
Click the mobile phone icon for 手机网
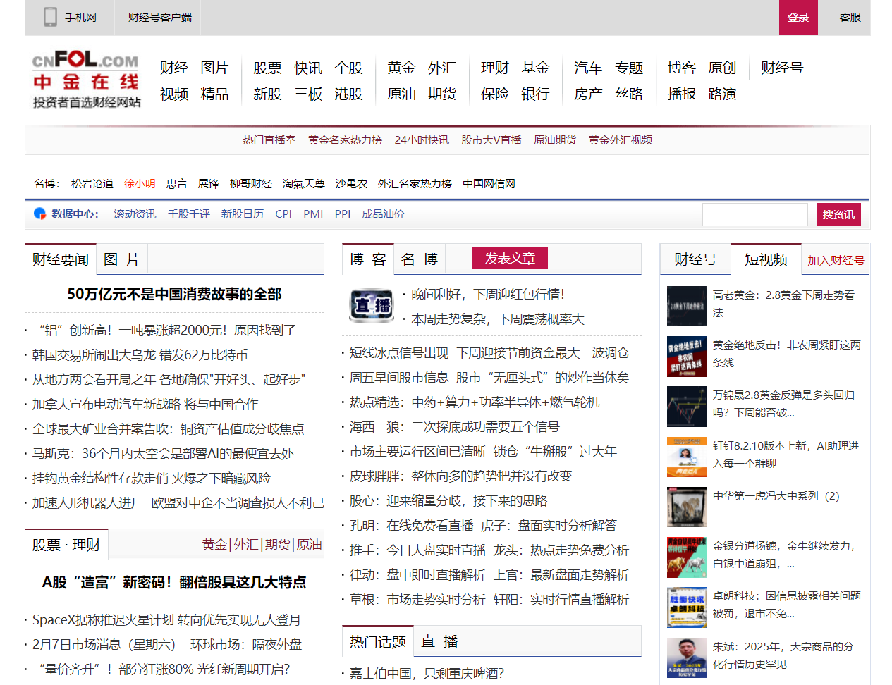click(x=50, y=17)
